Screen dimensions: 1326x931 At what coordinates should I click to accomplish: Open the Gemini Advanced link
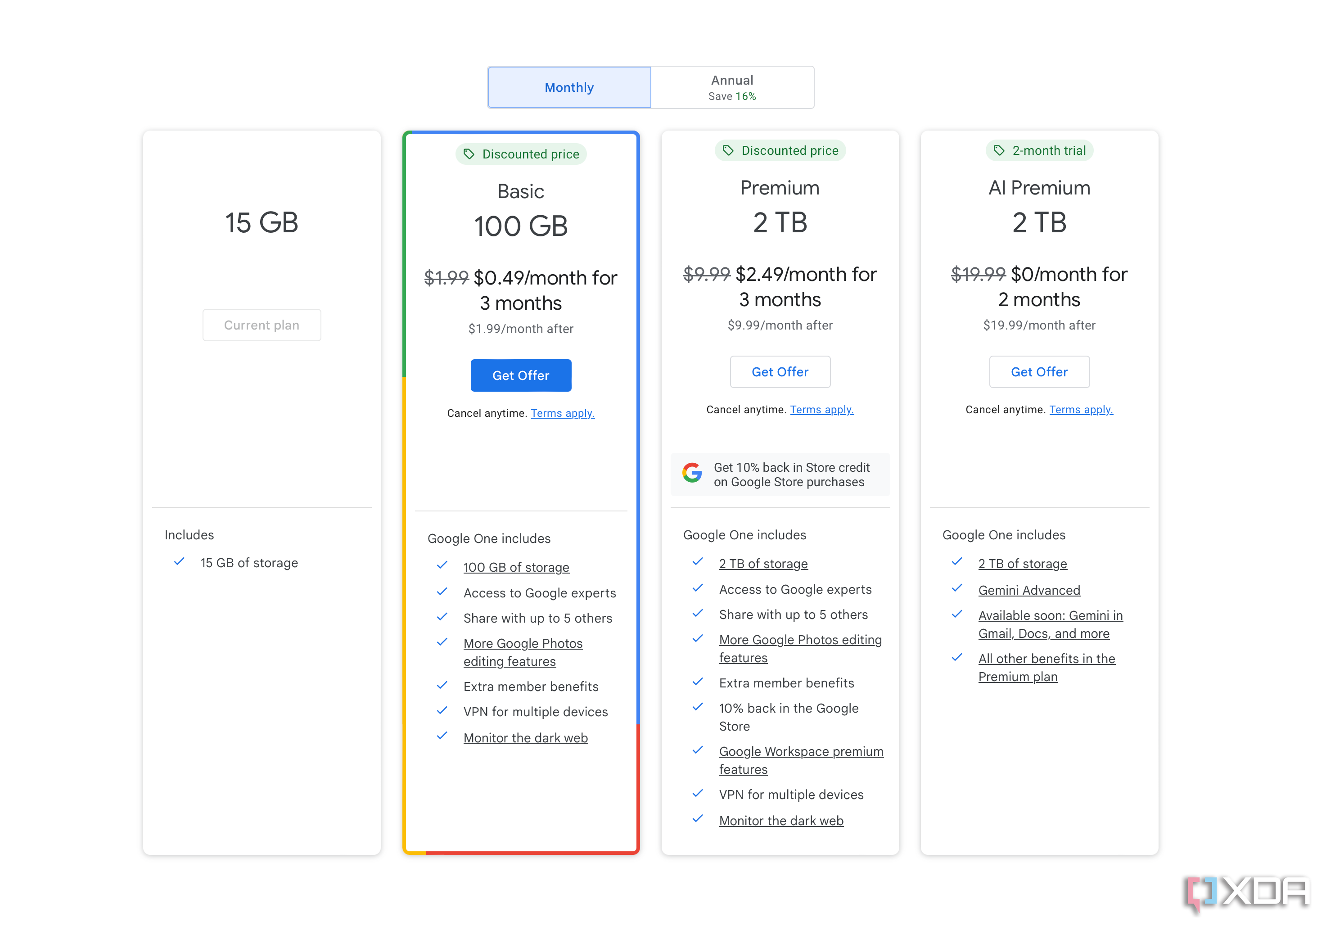1029,590
